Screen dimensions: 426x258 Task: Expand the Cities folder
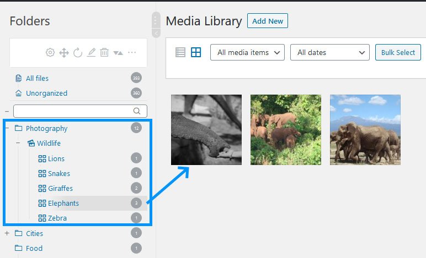(x=7, y=233)
